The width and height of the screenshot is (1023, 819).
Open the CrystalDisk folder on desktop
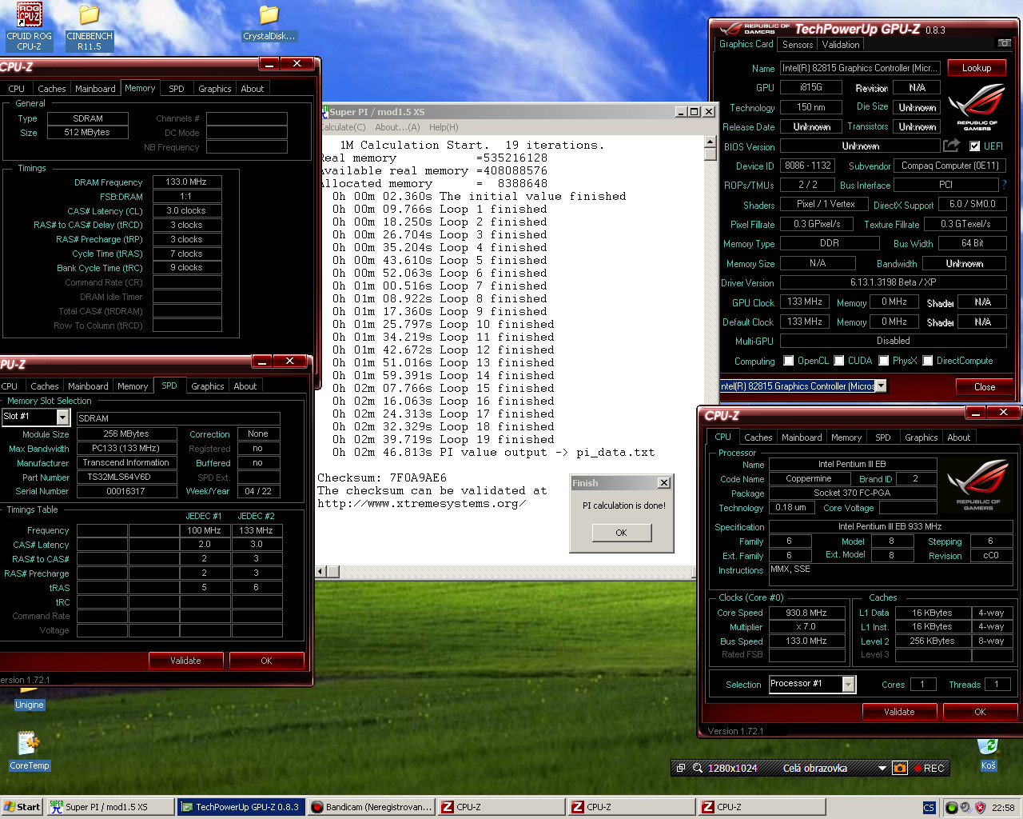point(269,22)
